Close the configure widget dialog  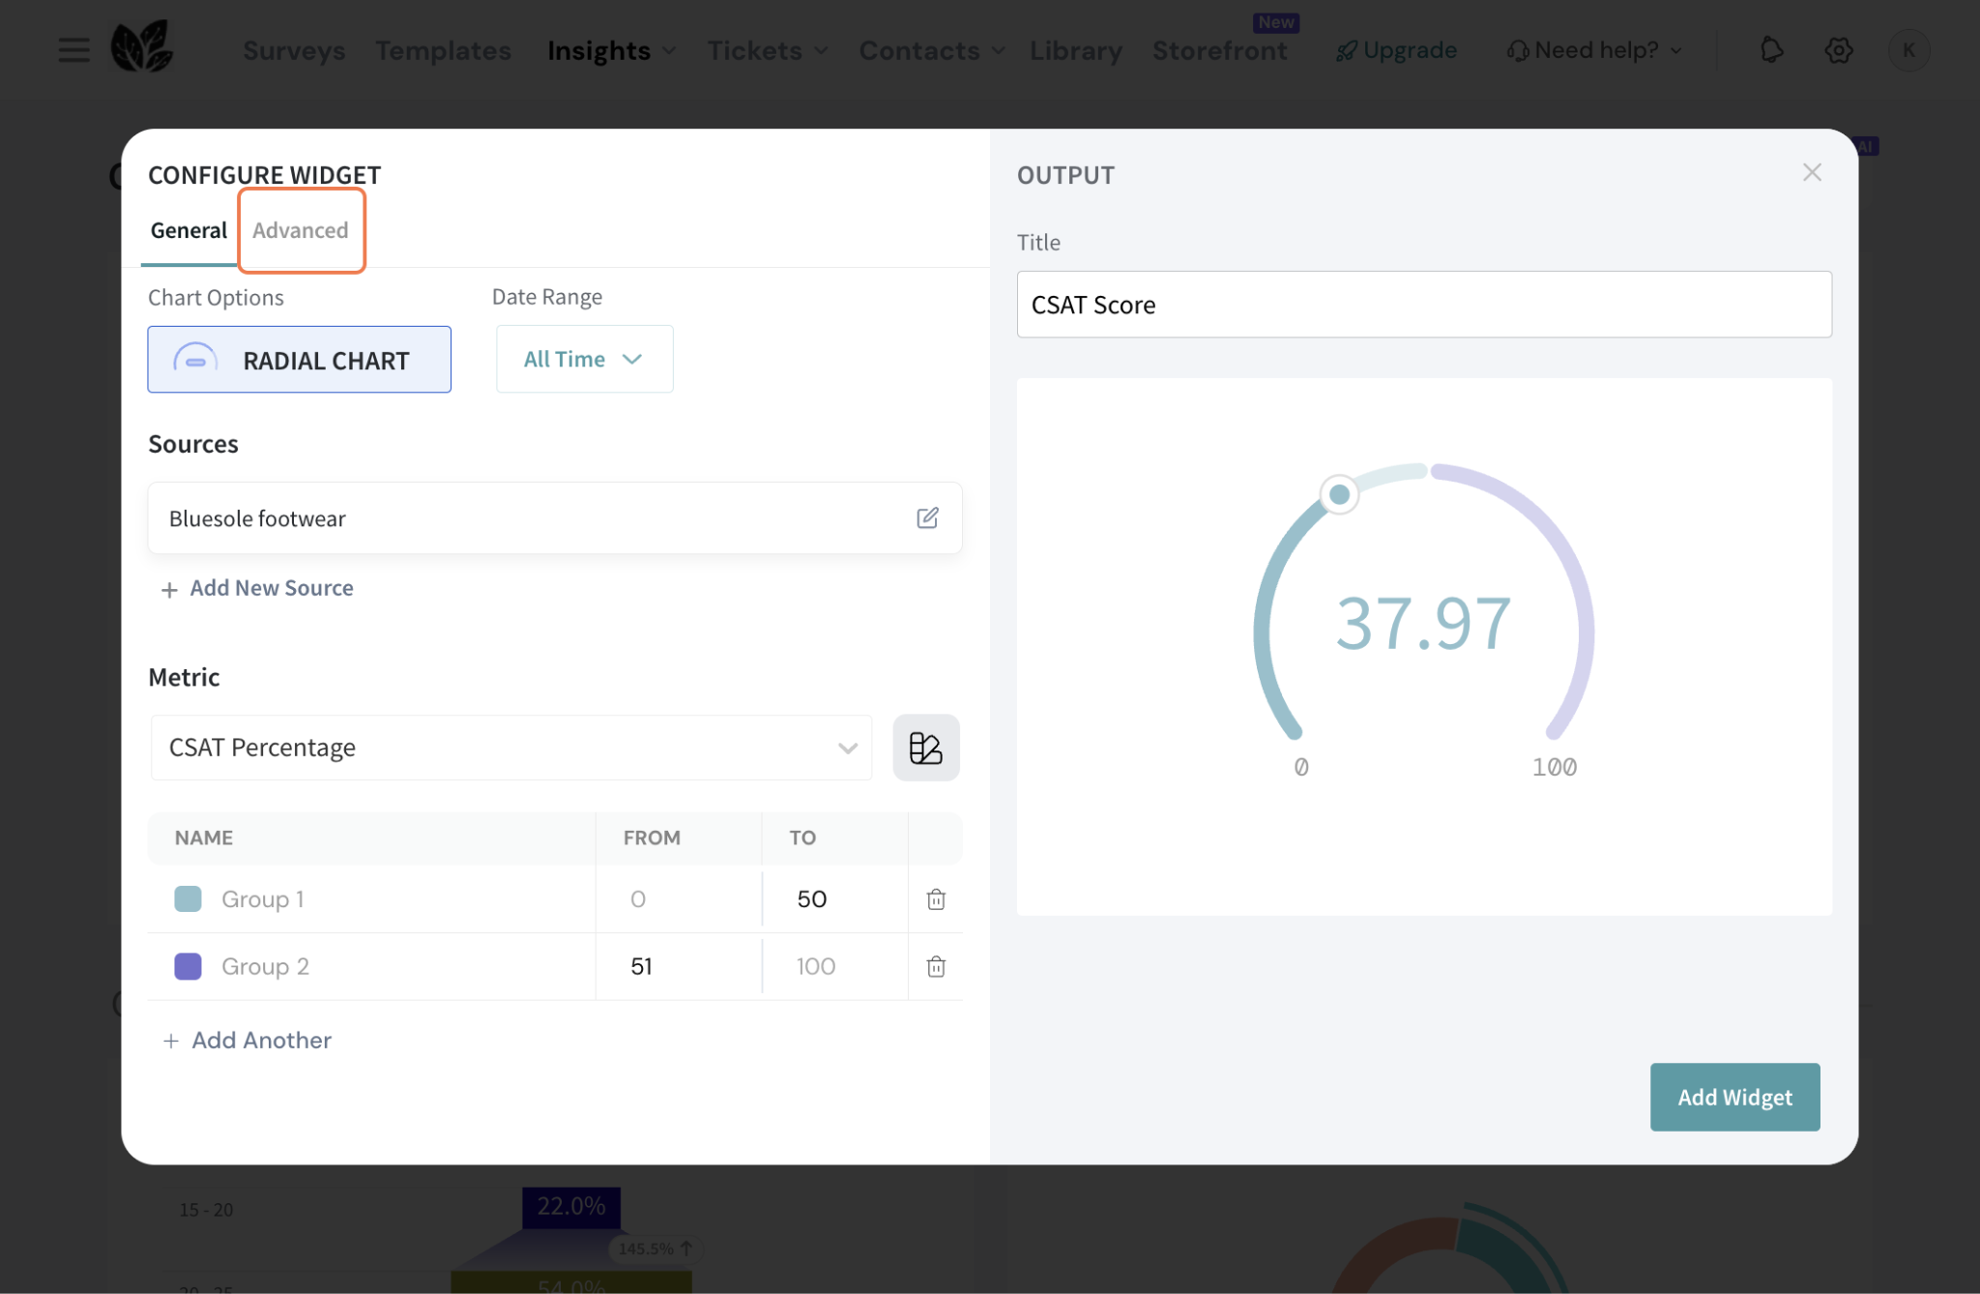point(1812,172)
